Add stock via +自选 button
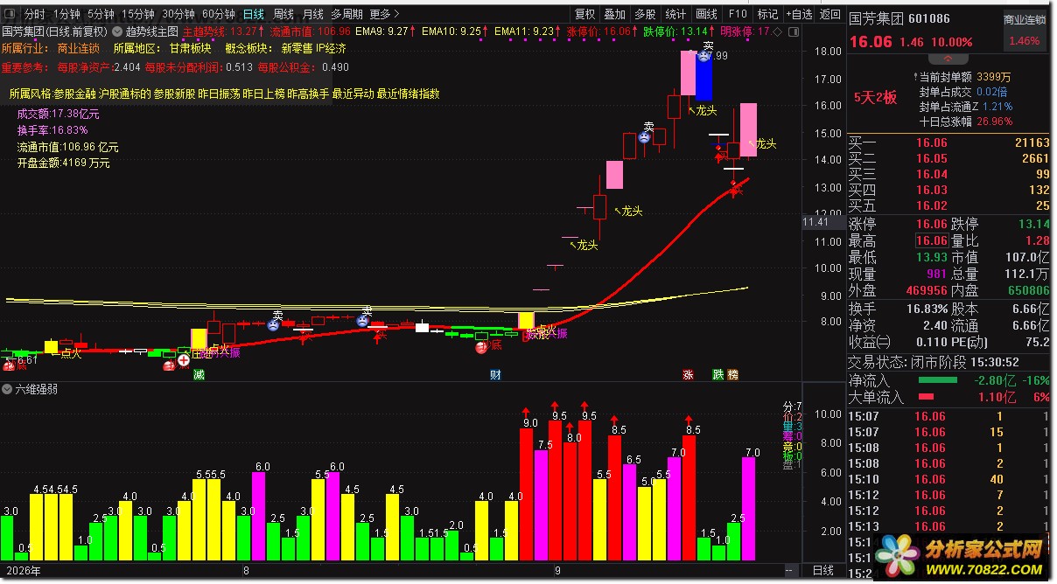Viewport: 1057px width, 584px height. [799, 14]
